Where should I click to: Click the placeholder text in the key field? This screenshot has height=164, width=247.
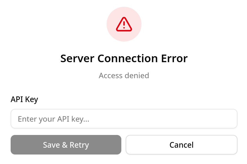(x=54, y=119)
